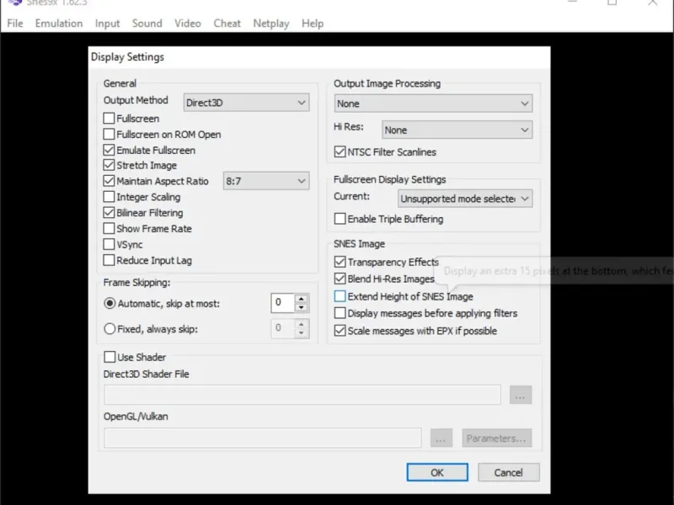Click the OpenGL/Vulkan shader path field

coord(263,438)
